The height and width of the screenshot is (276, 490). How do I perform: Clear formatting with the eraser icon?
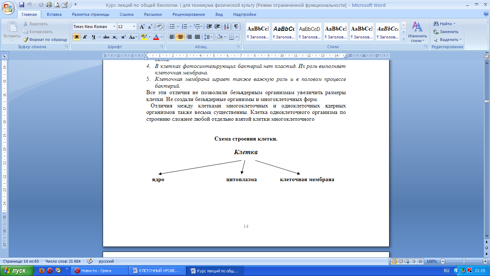point(160,27)
